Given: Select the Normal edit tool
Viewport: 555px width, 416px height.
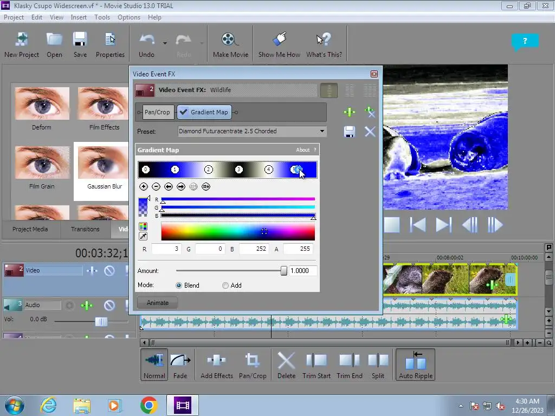Looking at the screenshot, I should pyautogui.click(x=154, y=365).
